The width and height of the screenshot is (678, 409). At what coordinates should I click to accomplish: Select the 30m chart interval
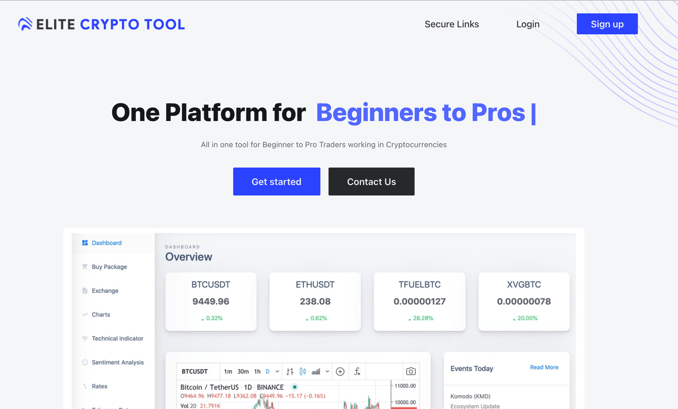pos(243,371)
